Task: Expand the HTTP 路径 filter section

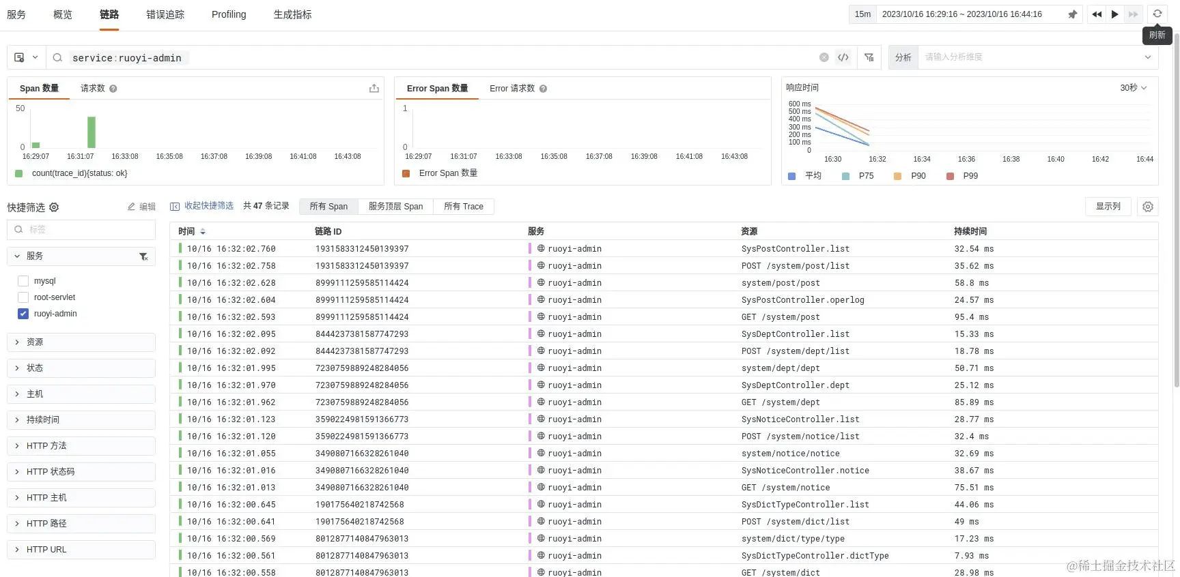Action: (x=81, y=524)
